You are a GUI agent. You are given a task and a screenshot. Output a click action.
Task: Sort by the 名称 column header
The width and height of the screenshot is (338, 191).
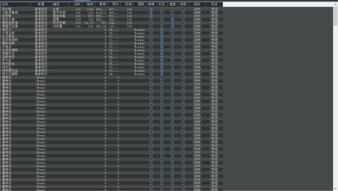tap(15, 4)
